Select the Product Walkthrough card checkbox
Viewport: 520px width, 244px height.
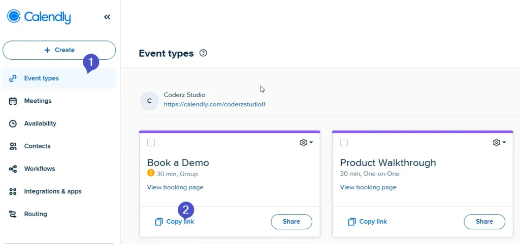pos(344,142)
